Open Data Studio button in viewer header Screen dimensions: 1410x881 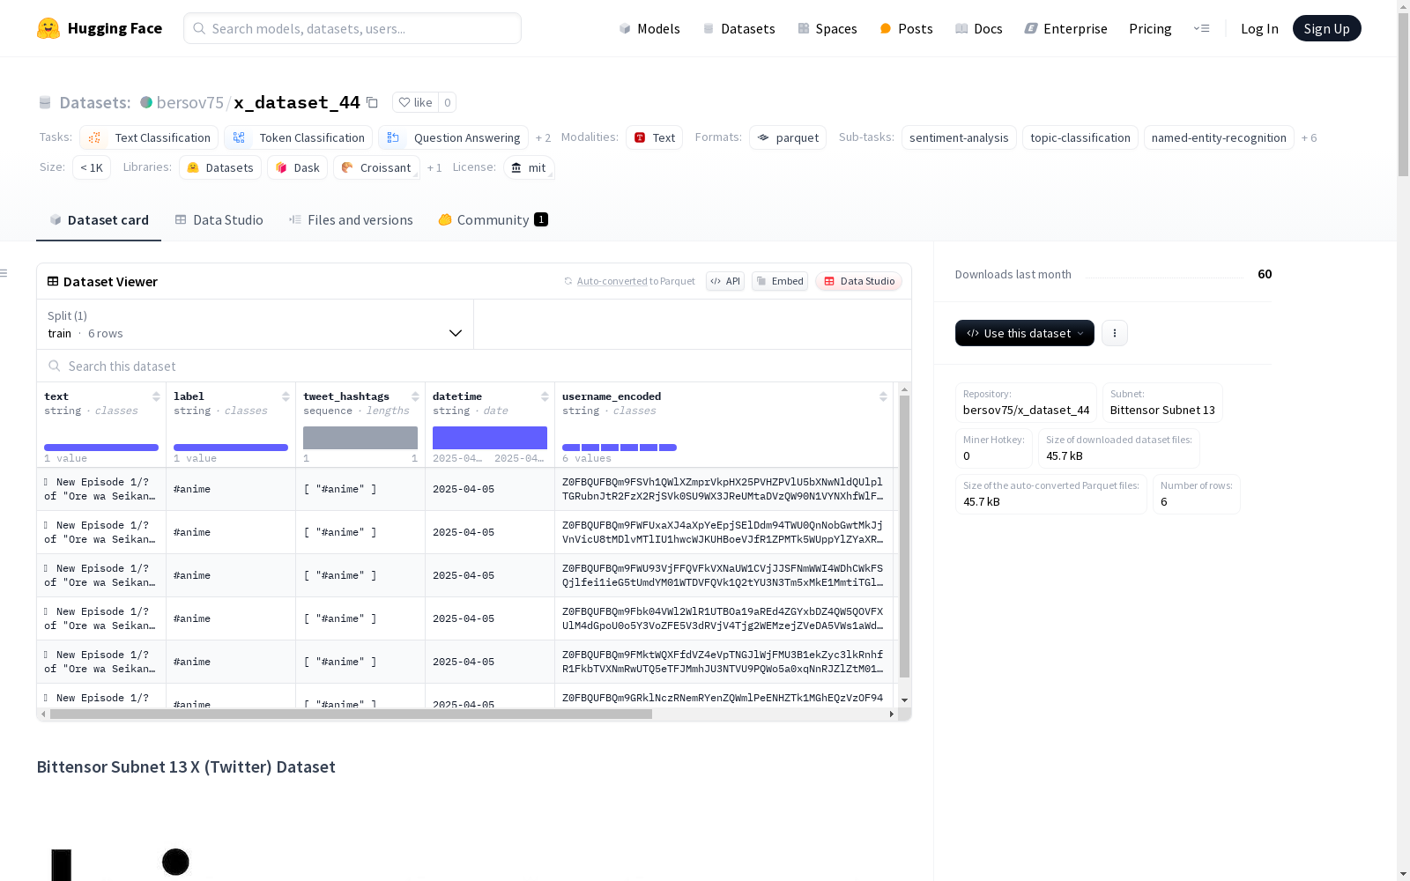coord(859,281)
